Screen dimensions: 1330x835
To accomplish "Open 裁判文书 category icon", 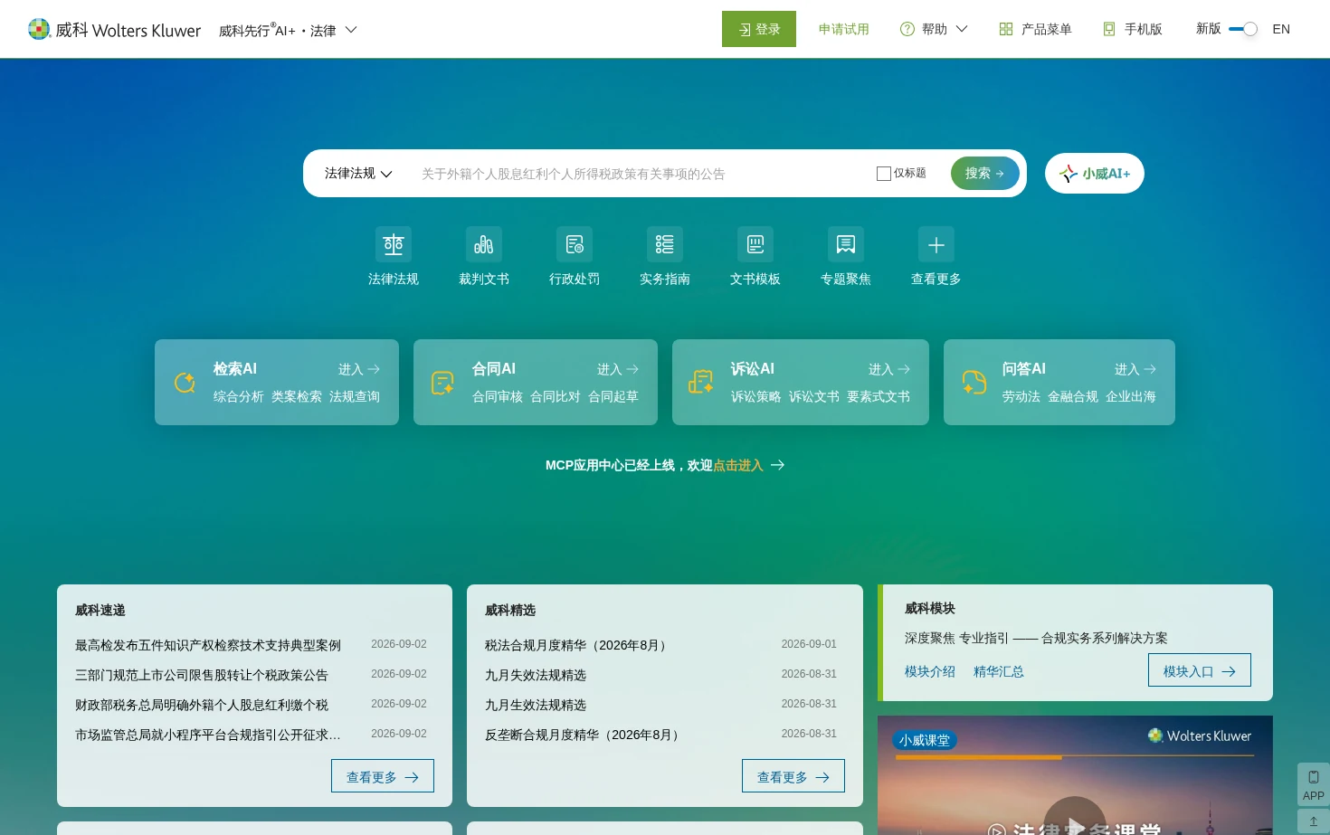I will tap(484, 244).
